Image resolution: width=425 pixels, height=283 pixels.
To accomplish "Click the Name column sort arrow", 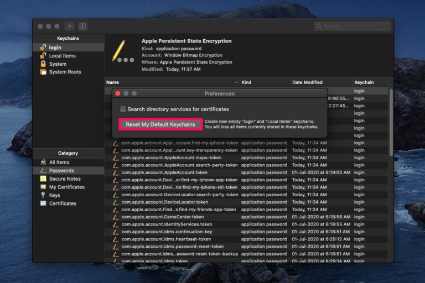I will (x=236, y=82).
